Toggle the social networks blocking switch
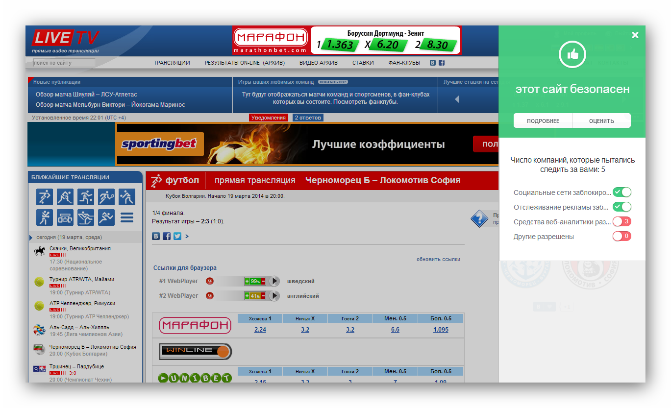Image resolution: width=671 pixels, height=408 pixels. point(622,192)
